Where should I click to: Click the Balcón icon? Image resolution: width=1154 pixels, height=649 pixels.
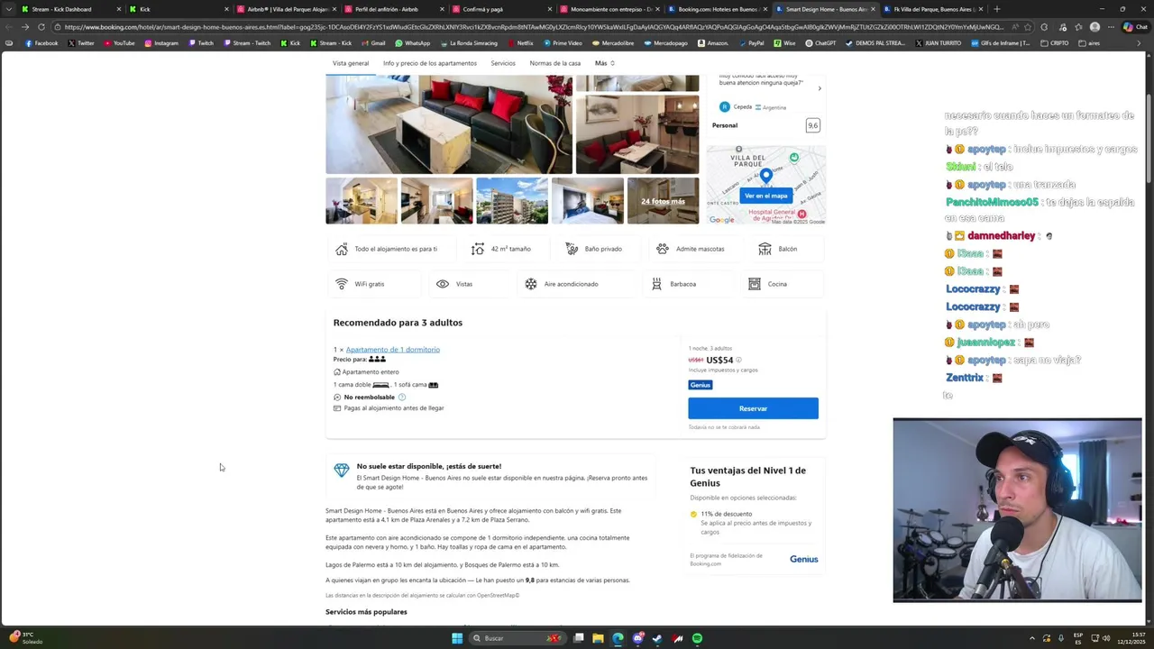click(765, 249)
